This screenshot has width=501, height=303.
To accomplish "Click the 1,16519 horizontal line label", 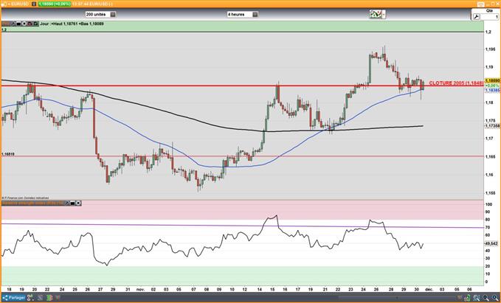I will [8, 154].
